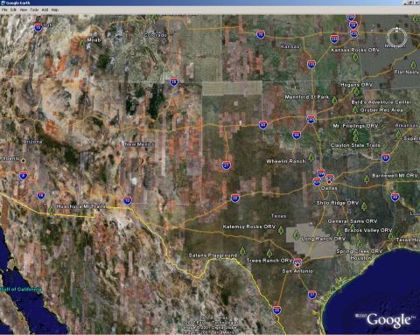Select the I-44 interstate shield icon
Viewport: 420px width, 335px height.
297,136
